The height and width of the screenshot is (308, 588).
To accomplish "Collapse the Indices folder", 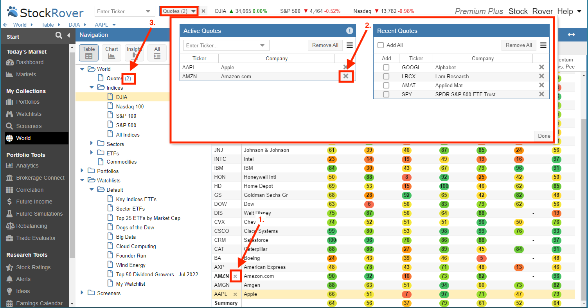I will point(92,88).
